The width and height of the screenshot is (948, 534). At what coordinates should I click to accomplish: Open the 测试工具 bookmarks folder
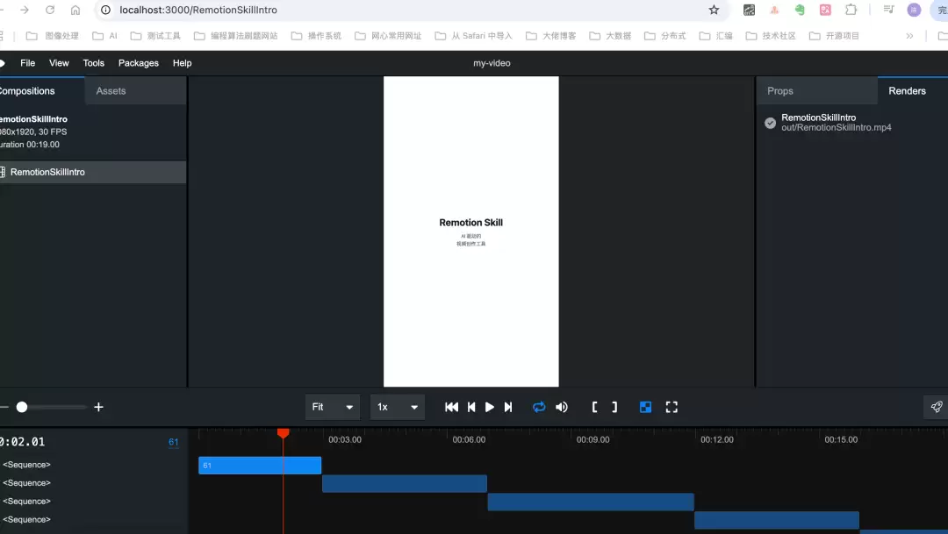156,36
